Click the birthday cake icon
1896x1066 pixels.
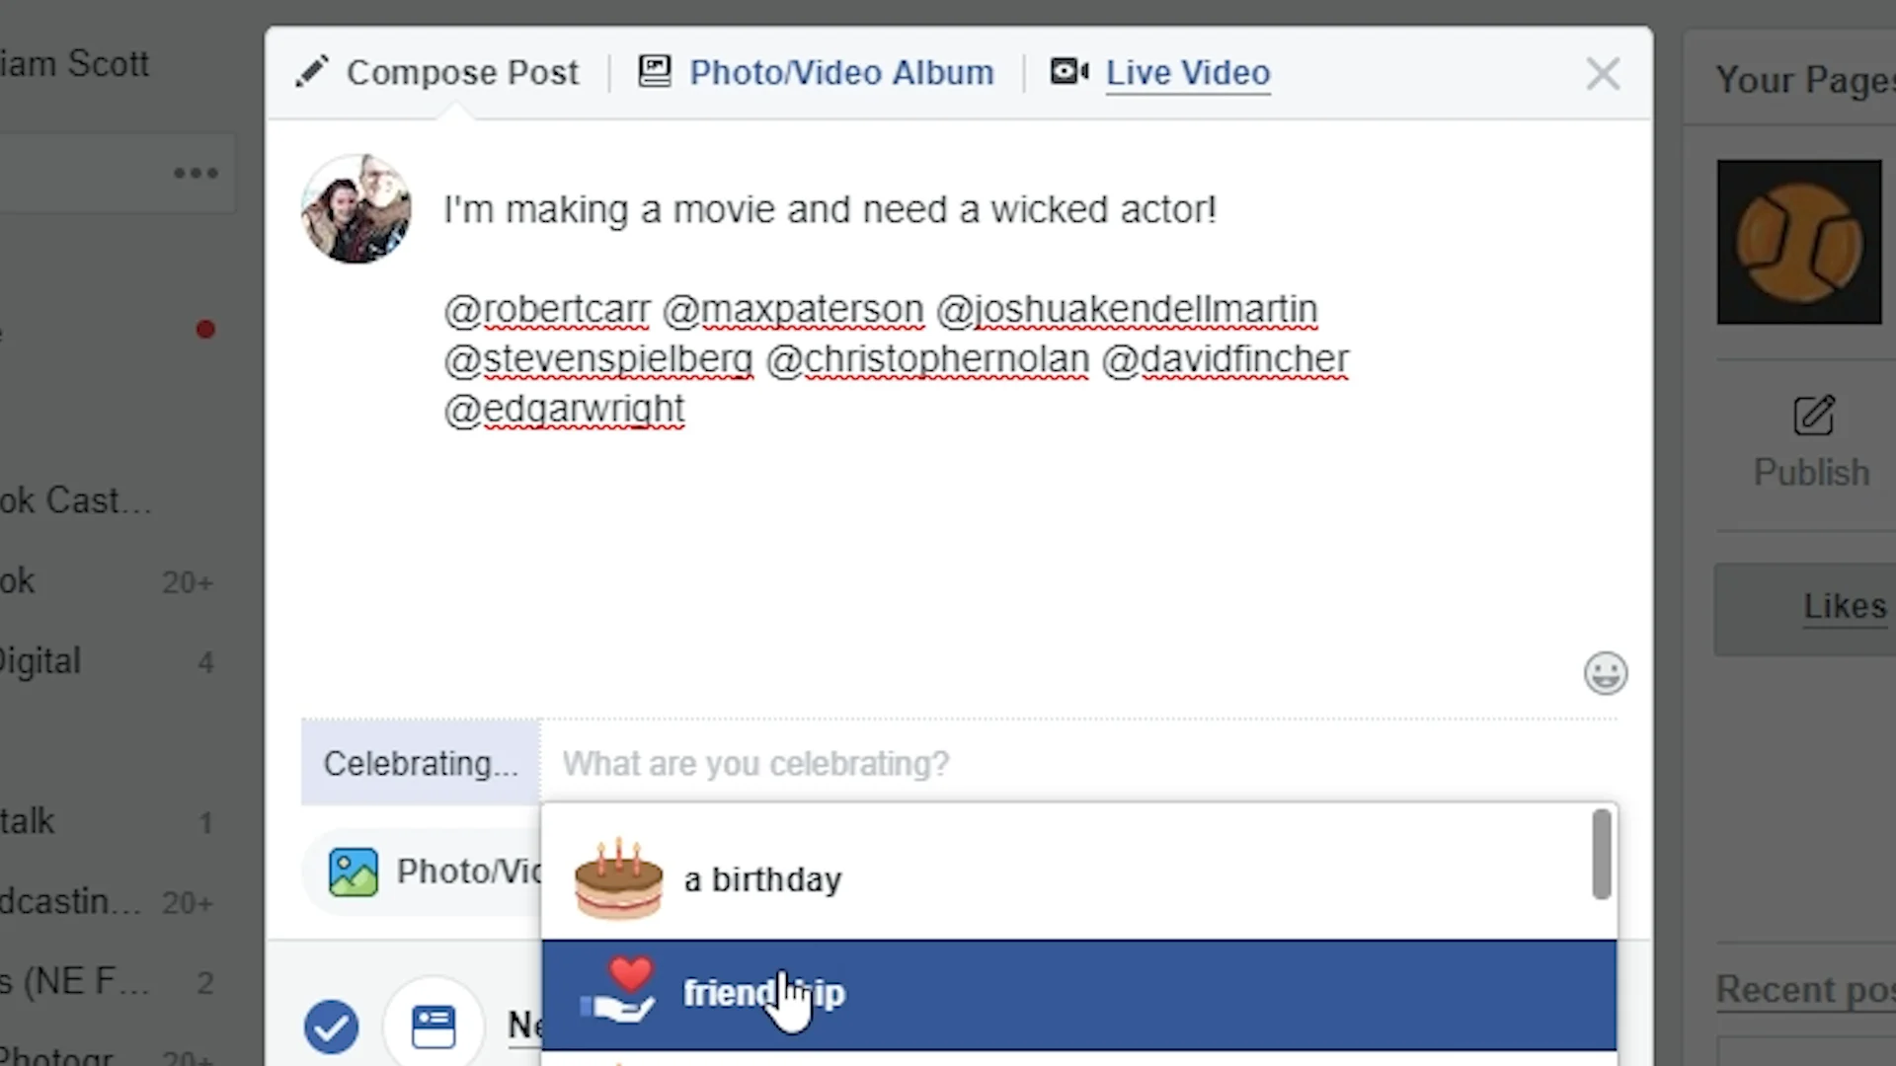(x=619, y=878)
